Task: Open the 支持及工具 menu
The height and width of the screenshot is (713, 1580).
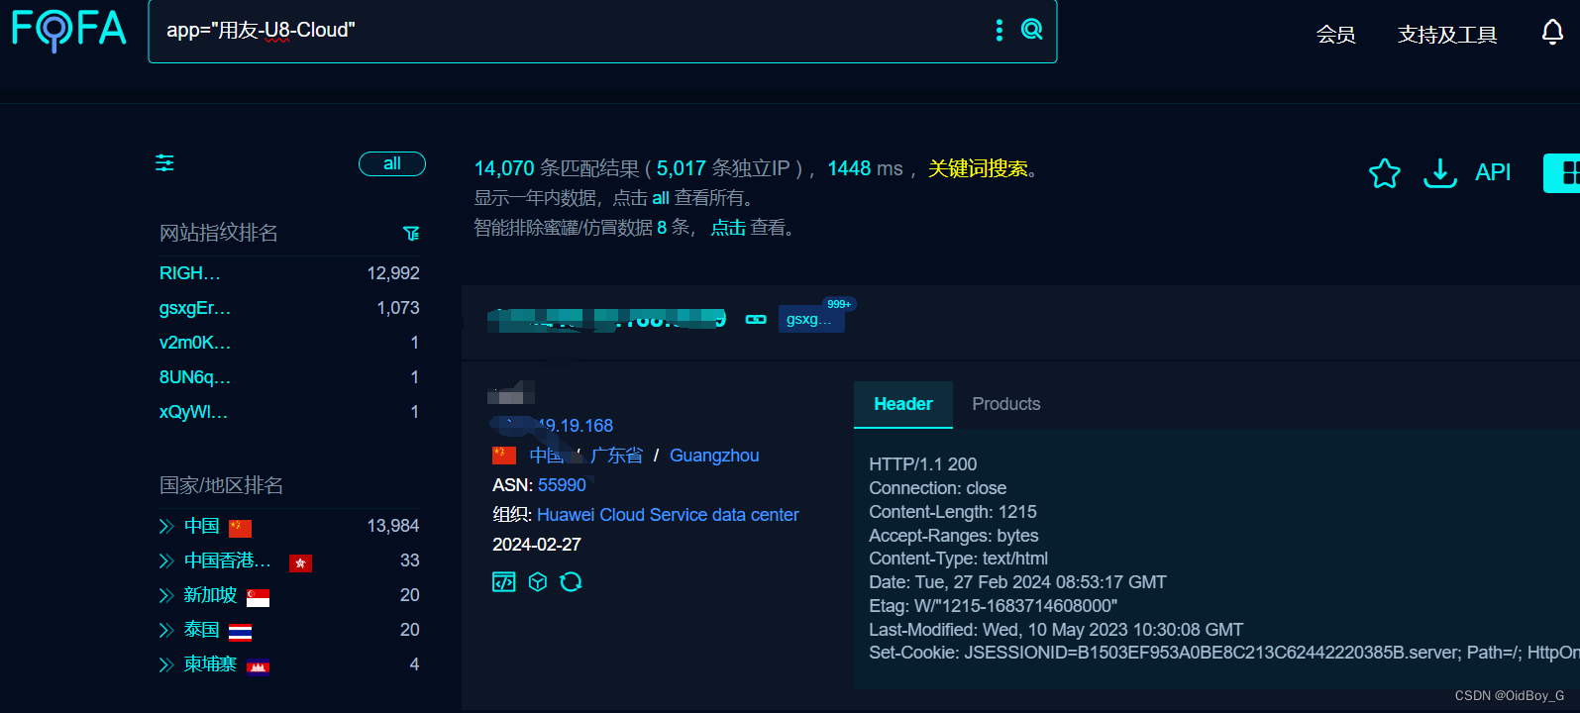Action: [x=1447, y=35]
